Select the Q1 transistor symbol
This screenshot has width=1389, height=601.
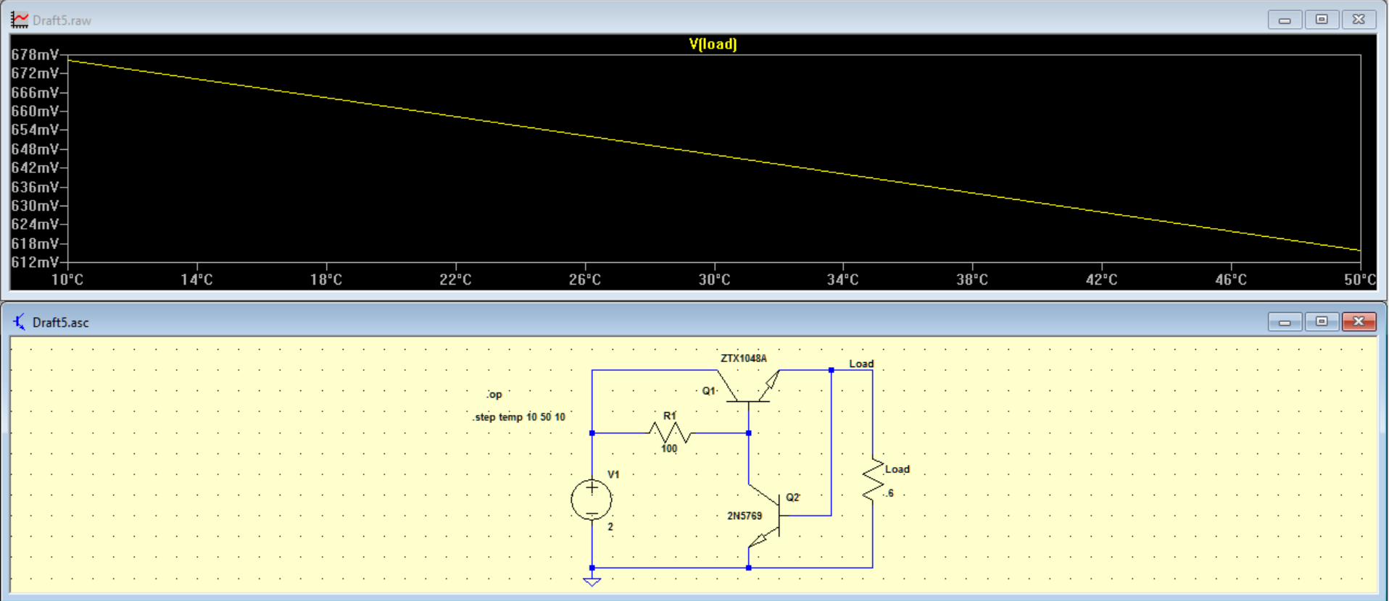pyautogui.click(x=748, y=387)
